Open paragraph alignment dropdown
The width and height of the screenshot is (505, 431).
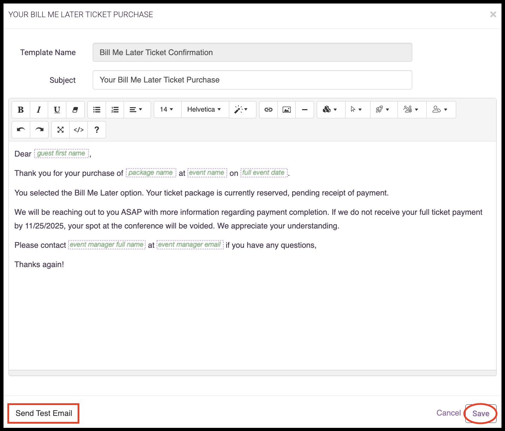137,110
